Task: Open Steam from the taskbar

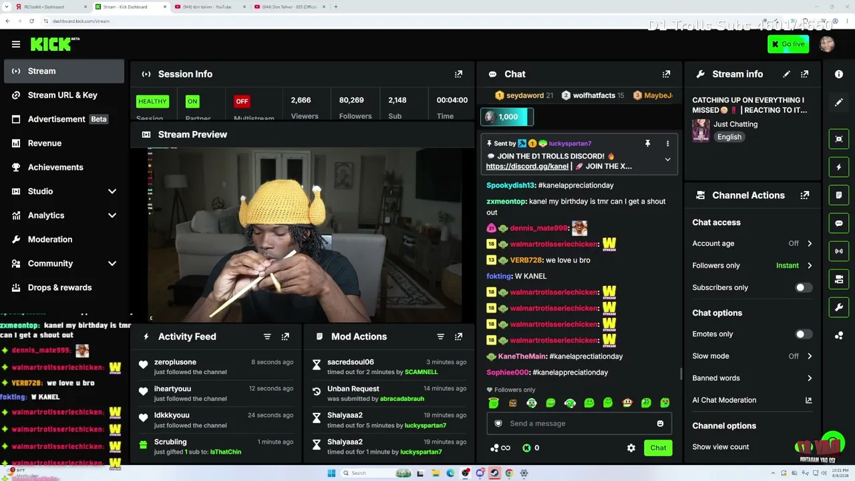Action: tap(494, 473)
